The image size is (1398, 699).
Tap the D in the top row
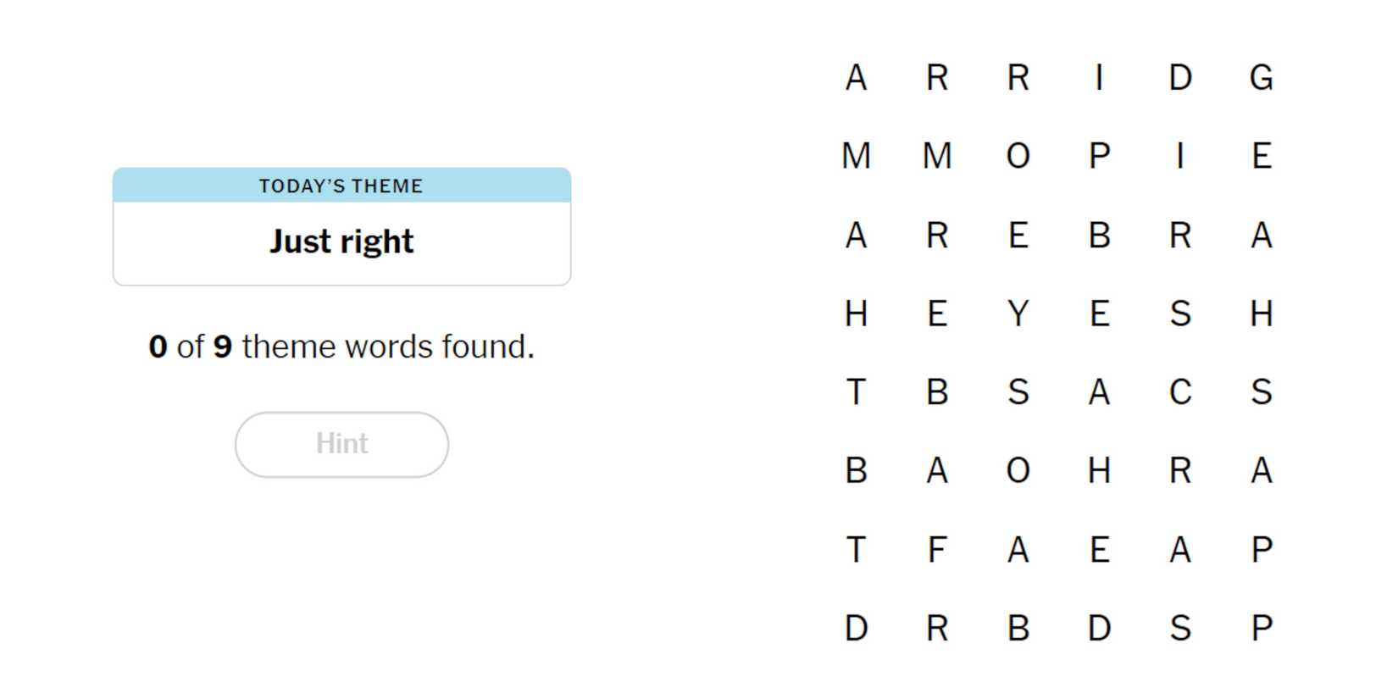point(1179,78)
